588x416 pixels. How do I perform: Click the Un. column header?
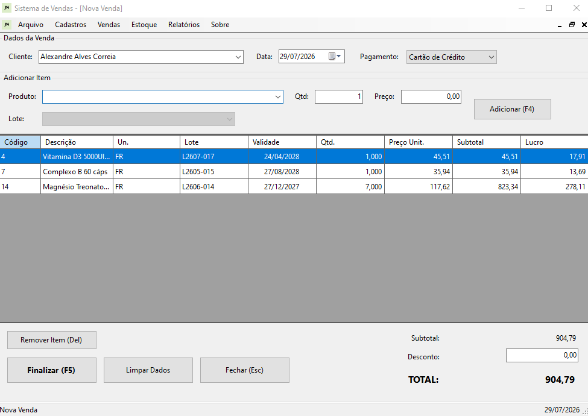pyautogui.click(x=147, y=142)
